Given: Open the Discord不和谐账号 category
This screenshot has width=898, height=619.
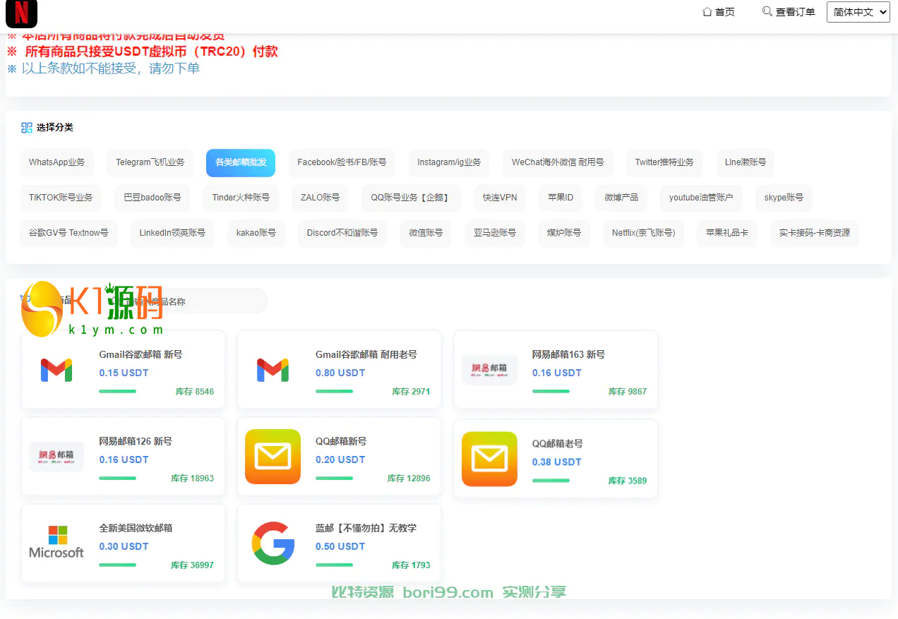Looking at the screenshot, I should tap(342, 233).
